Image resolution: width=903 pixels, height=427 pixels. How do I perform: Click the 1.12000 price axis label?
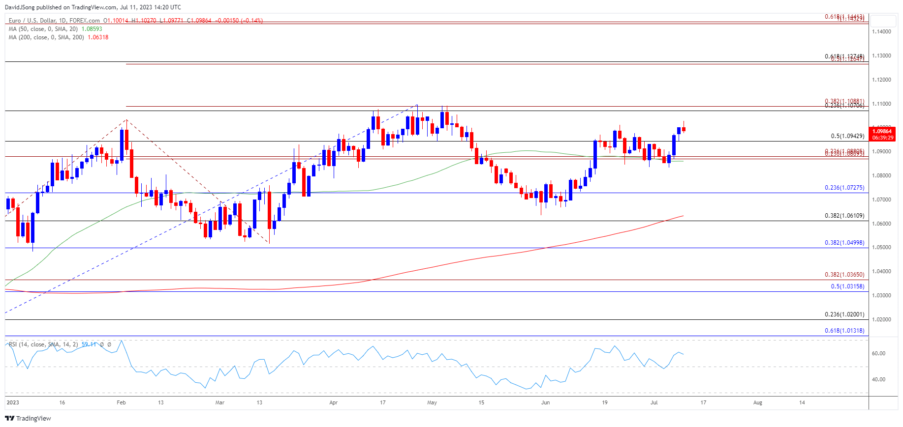click(x=881, y=80)
